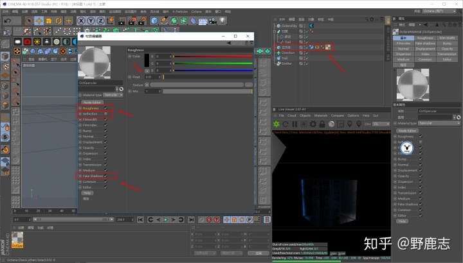Toggle Opacity checkbox in material editor

(x=105, y=148)
